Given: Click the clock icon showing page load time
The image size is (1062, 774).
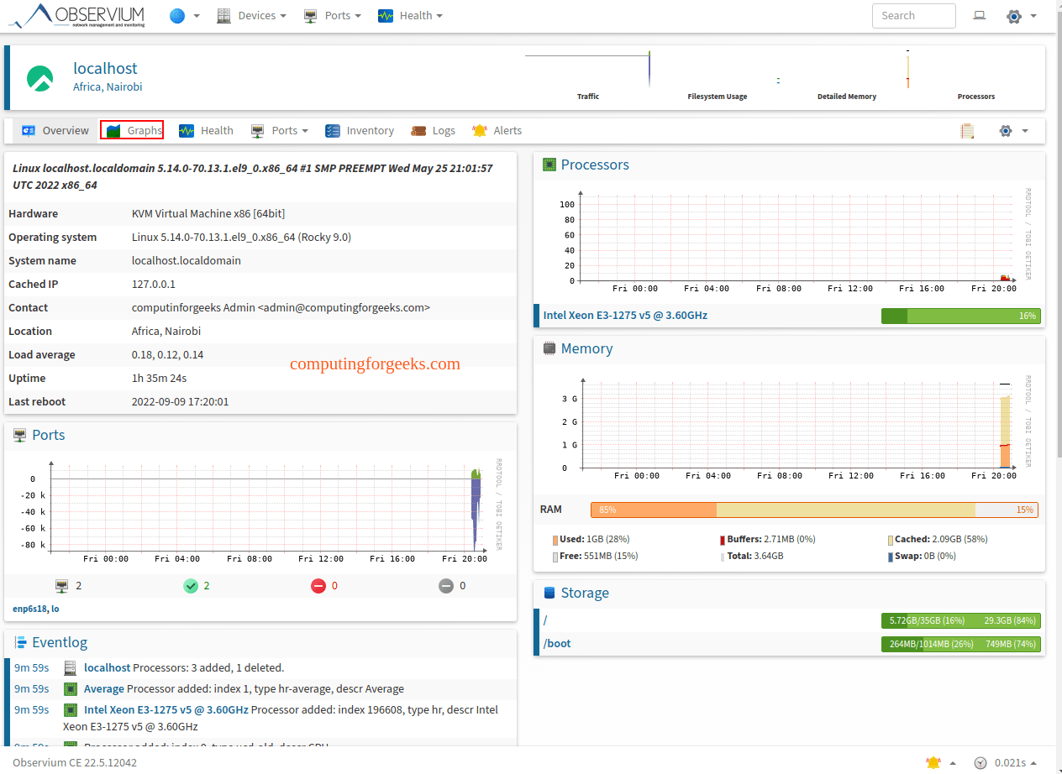Looking at the screenshot, I should [x=980, y=762].
